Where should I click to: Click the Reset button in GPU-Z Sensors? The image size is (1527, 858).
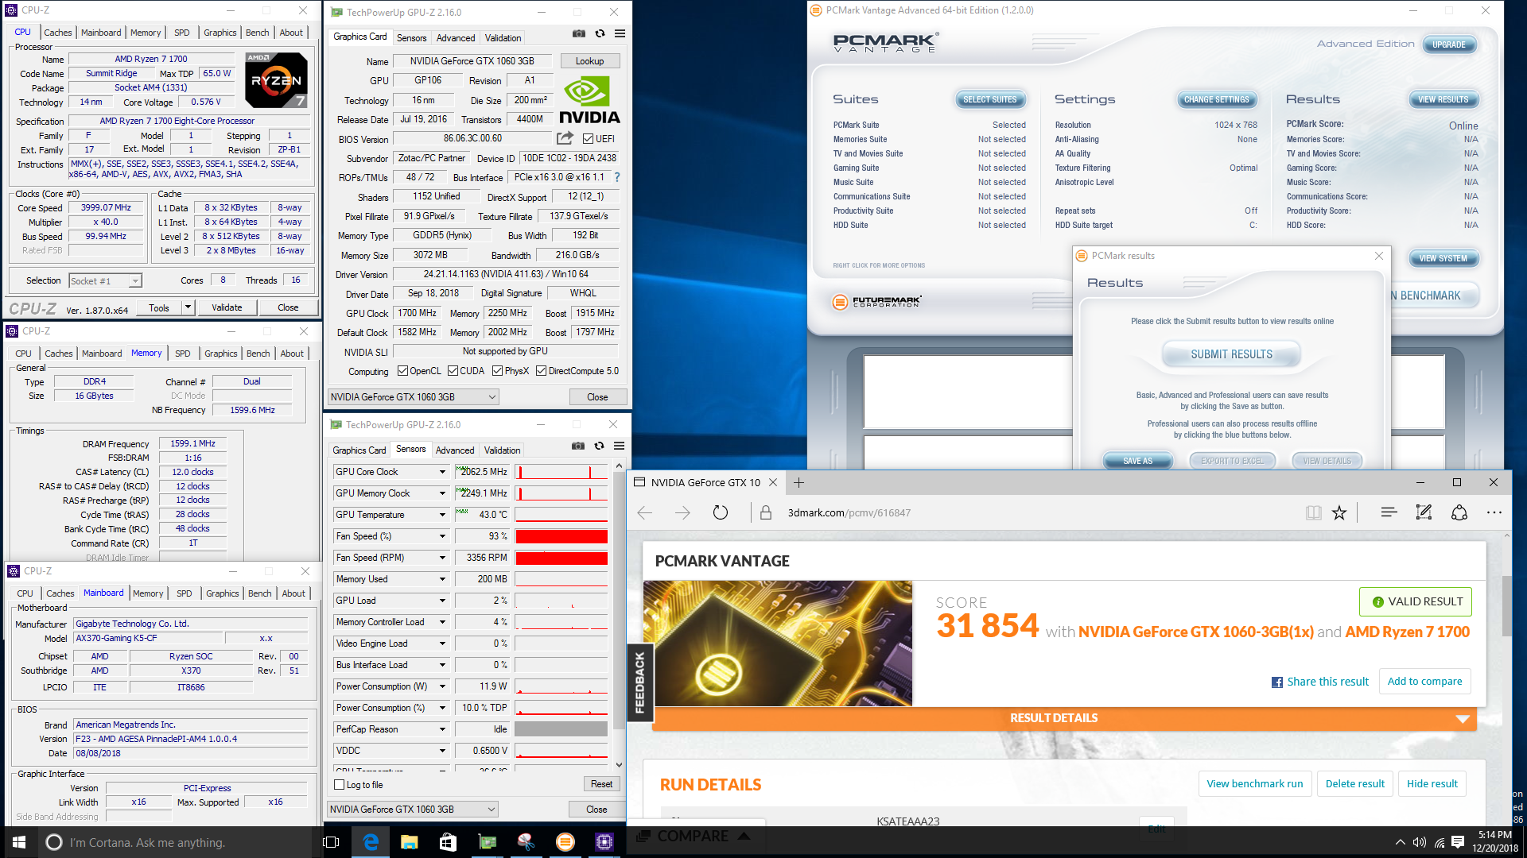pos(602,785)
